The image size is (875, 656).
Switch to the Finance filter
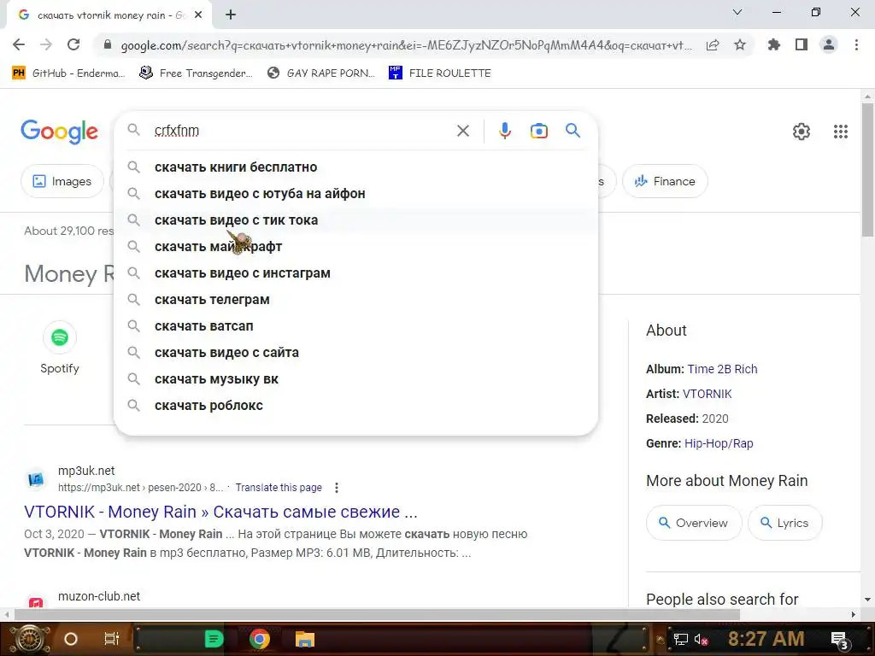point(665,181)
